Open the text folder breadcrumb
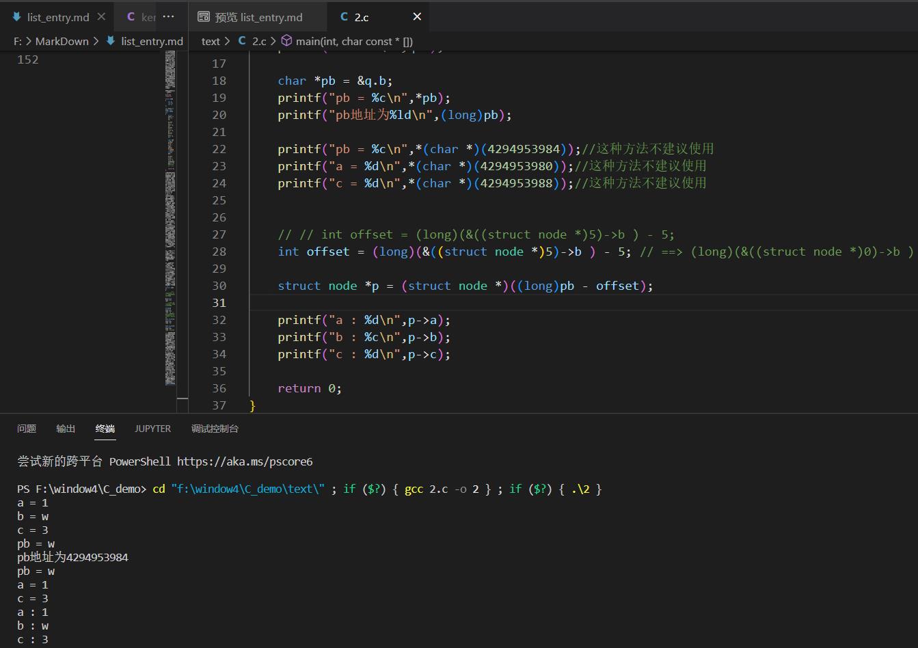This screenshot has height=648, width=918. coord(211,41)
